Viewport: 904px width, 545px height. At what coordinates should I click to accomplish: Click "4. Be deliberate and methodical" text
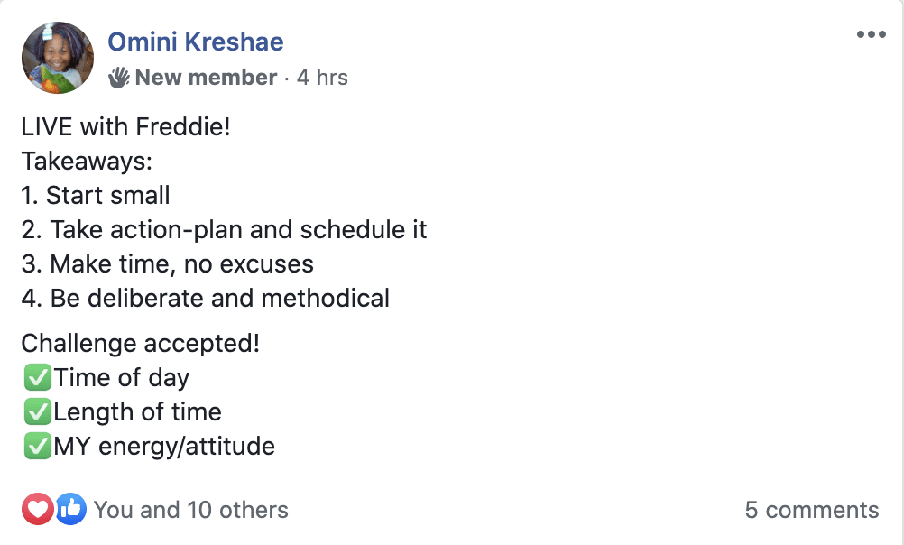pos(206,298)
